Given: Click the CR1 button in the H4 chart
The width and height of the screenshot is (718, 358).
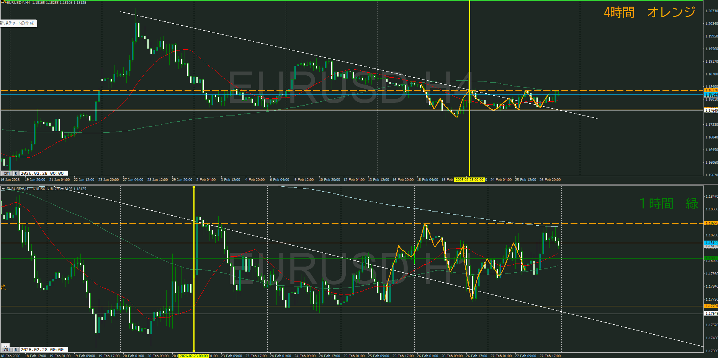Looking at the screenshot, I should [x=7, y=173].
